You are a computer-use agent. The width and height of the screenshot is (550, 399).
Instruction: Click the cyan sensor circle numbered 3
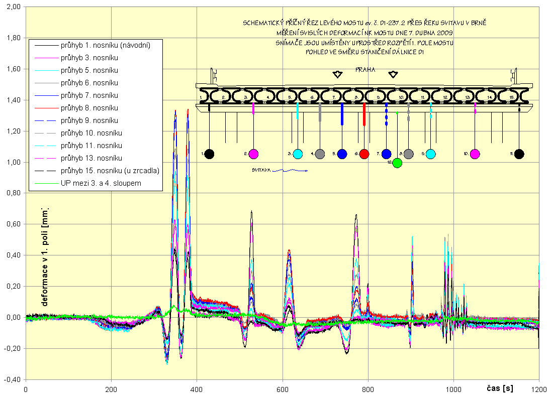click(x=298, y=154)
